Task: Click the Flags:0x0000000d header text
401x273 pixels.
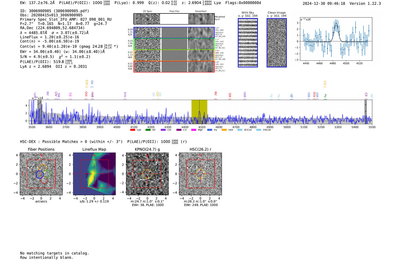Action: [x=243, y=3]
